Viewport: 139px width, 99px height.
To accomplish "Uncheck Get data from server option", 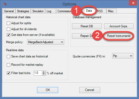I will 8,35.
